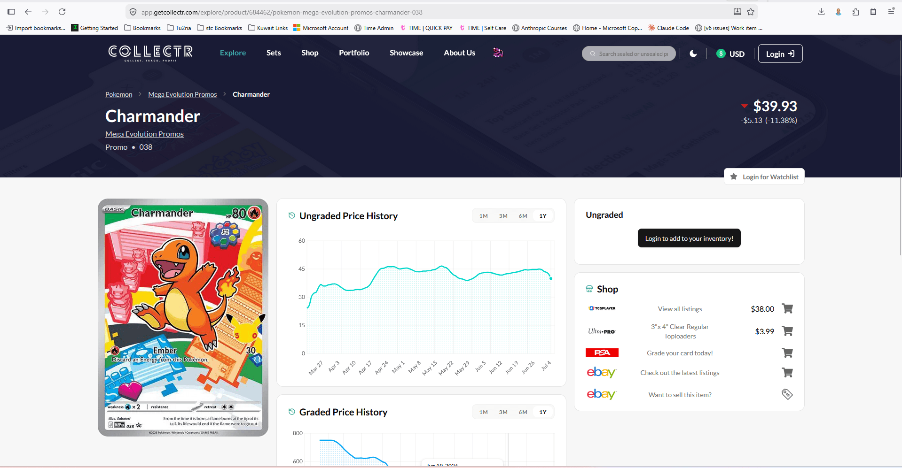Select 6M range for Graded Price History
Image resolution: width=902 pixels, height=468 pixels.
pyautogui.click(x=523, y=412)
